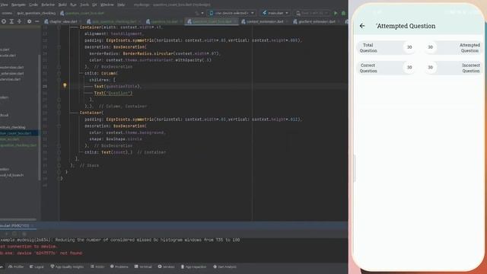This screenshot has width=487, height=274.
Task: Select highlighted question_count_box.dart in project tree
Action: [18, 133]
